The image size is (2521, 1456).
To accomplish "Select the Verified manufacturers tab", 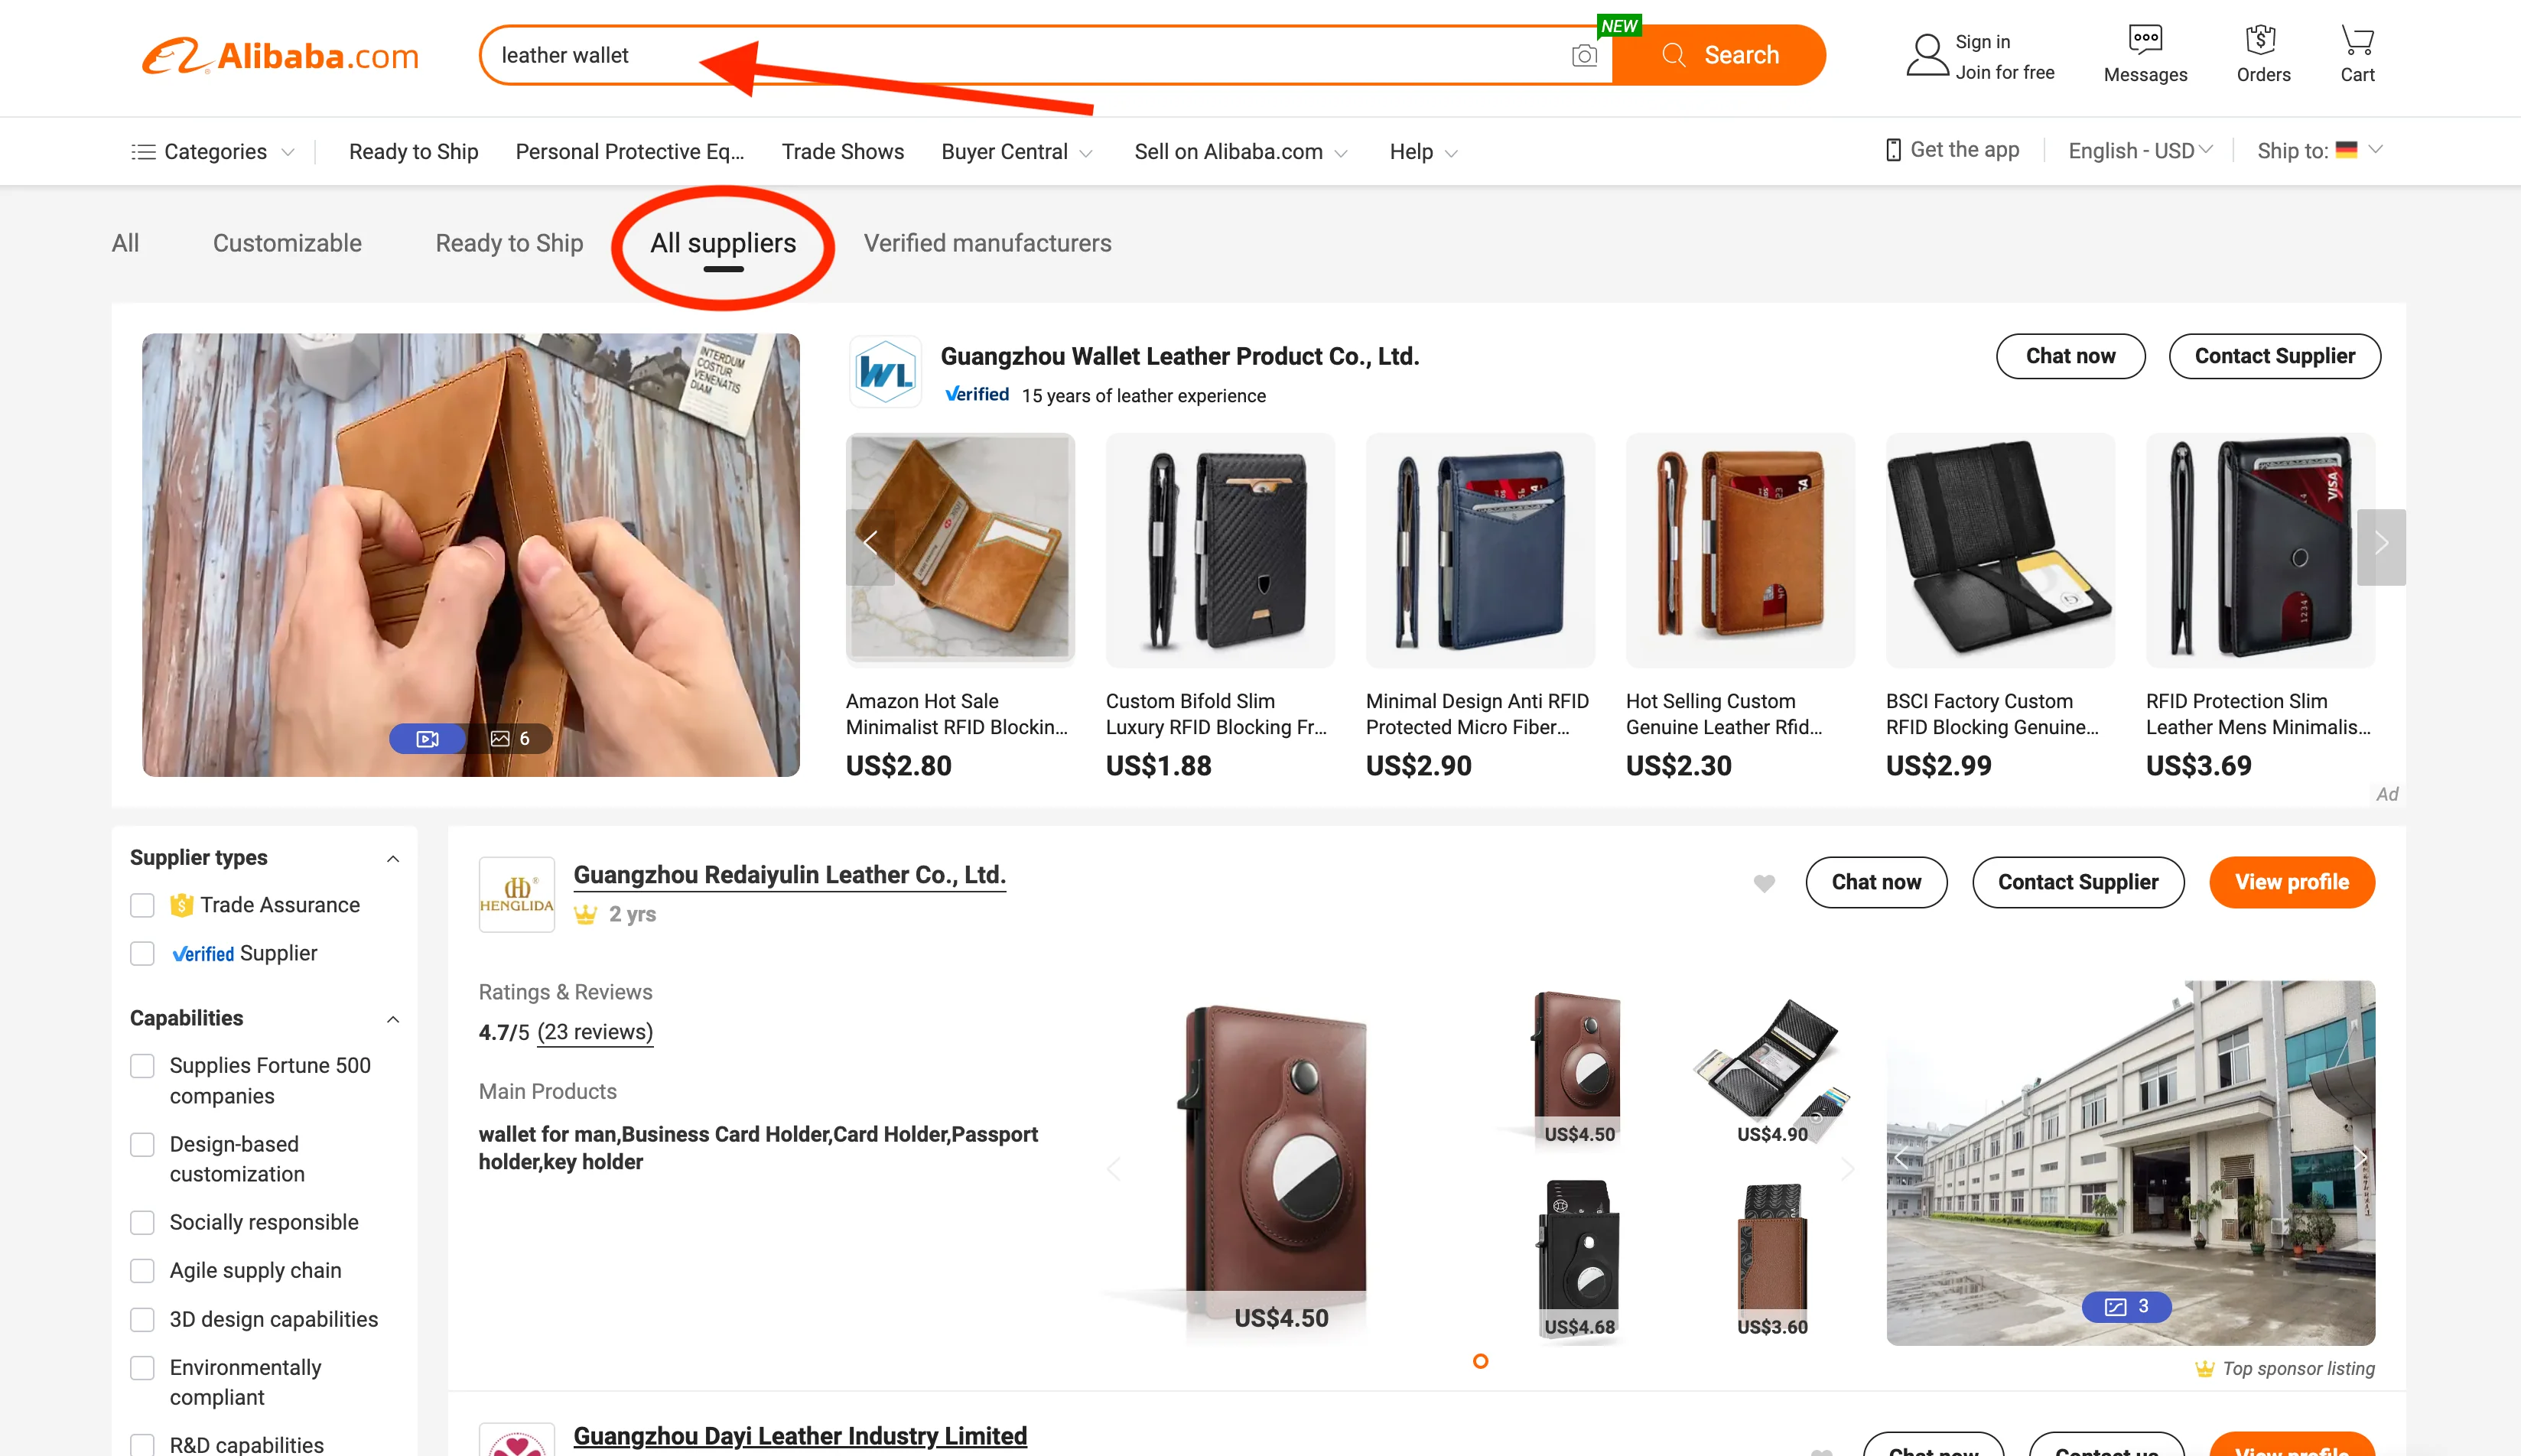I will [x=987, y=242].
